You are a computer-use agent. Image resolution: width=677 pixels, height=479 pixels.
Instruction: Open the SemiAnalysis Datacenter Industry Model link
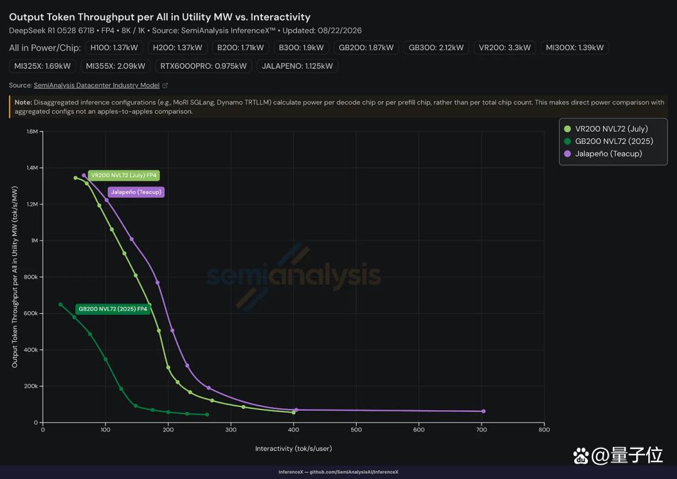97,85
